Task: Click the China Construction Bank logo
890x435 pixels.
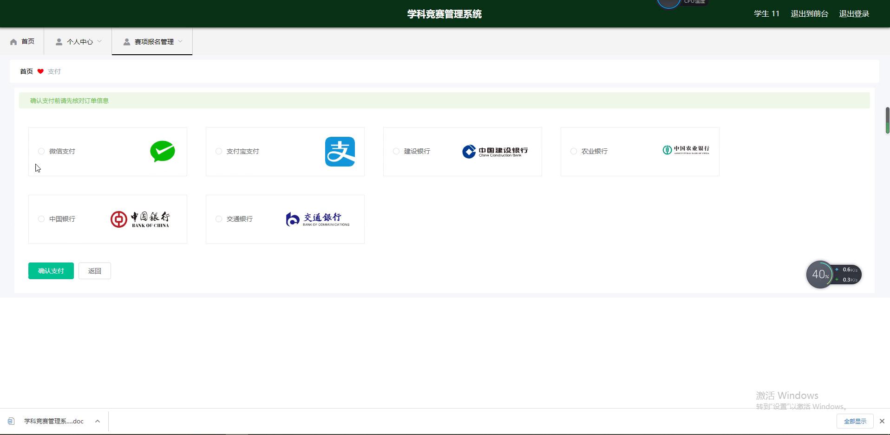Action: click(x=495, y=152)
